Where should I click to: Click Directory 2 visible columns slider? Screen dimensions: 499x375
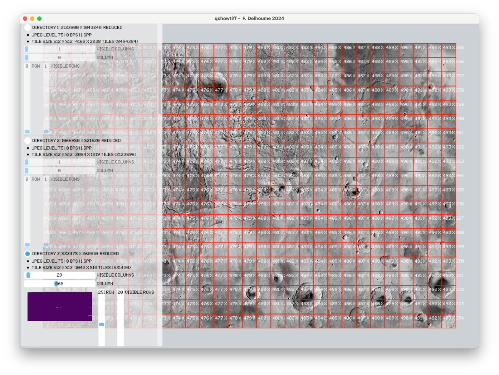click(x=59, y=162)
